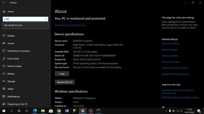This screenshot has height=114, width=204.
Task: Click the battery tray icon
Action: point(174,111)
